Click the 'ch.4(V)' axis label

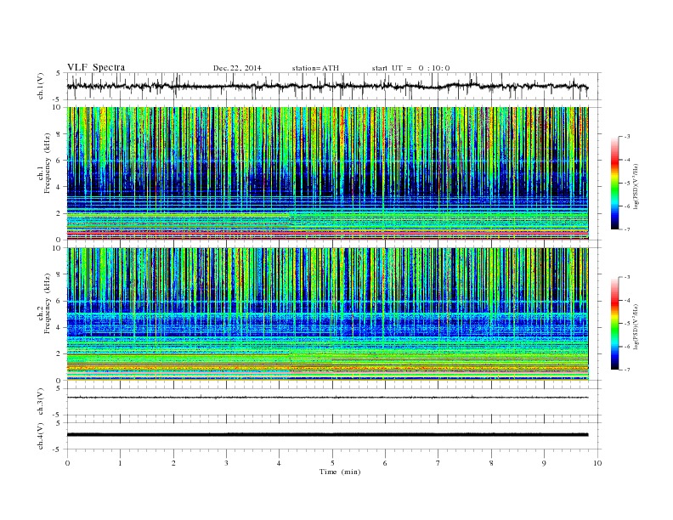[x=40, y=436]
